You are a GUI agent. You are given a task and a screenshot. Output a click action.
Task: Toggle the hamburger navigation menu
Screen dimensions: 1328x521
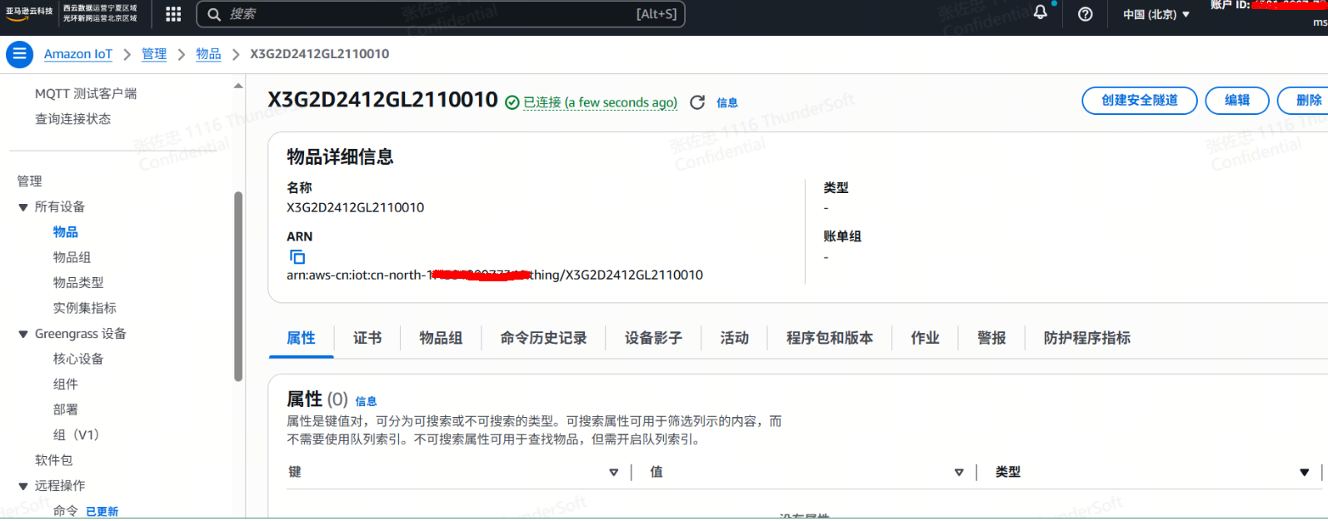pos(19,54)
